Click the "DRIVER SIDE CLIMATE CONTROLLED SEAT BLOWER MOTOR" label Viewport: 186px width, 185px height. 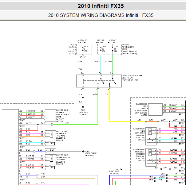pyautogui.click(x=62, y=116)
